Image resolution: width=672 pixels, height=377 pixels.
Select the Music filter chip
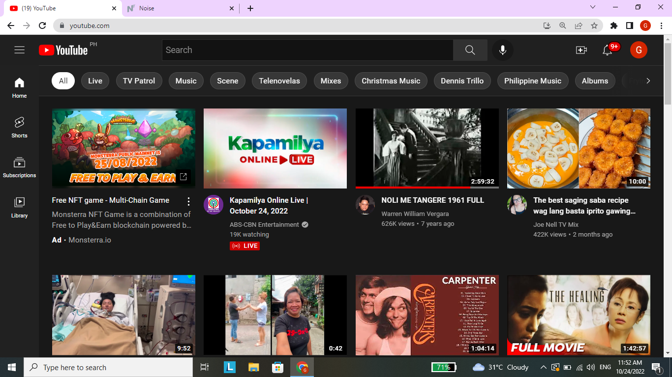point(186,81)
